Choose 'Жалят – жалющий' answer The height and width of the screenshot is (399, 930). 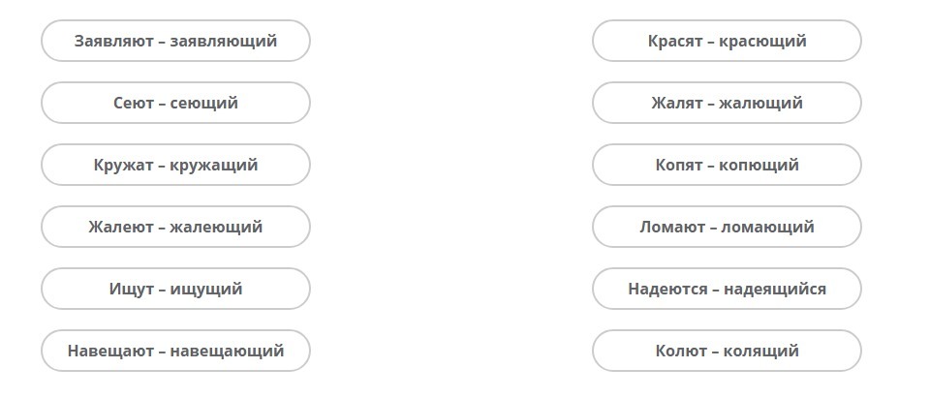pos(727,103)
